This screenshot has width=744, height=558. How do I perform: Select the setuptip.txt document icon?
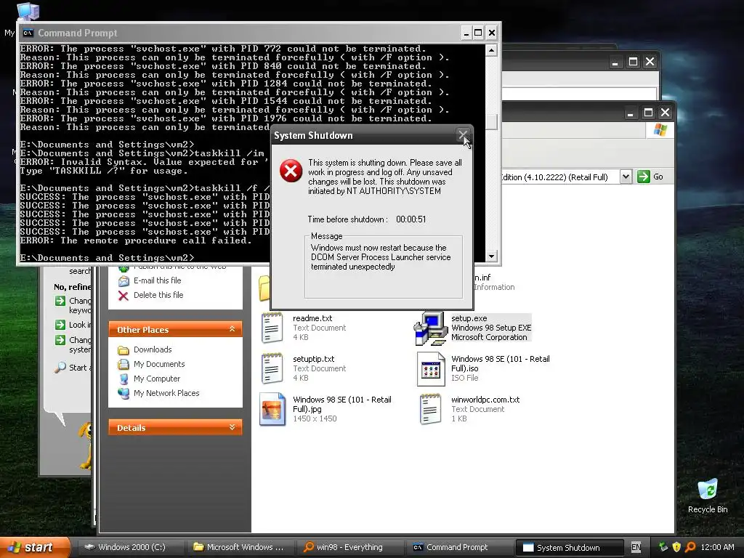272,368
